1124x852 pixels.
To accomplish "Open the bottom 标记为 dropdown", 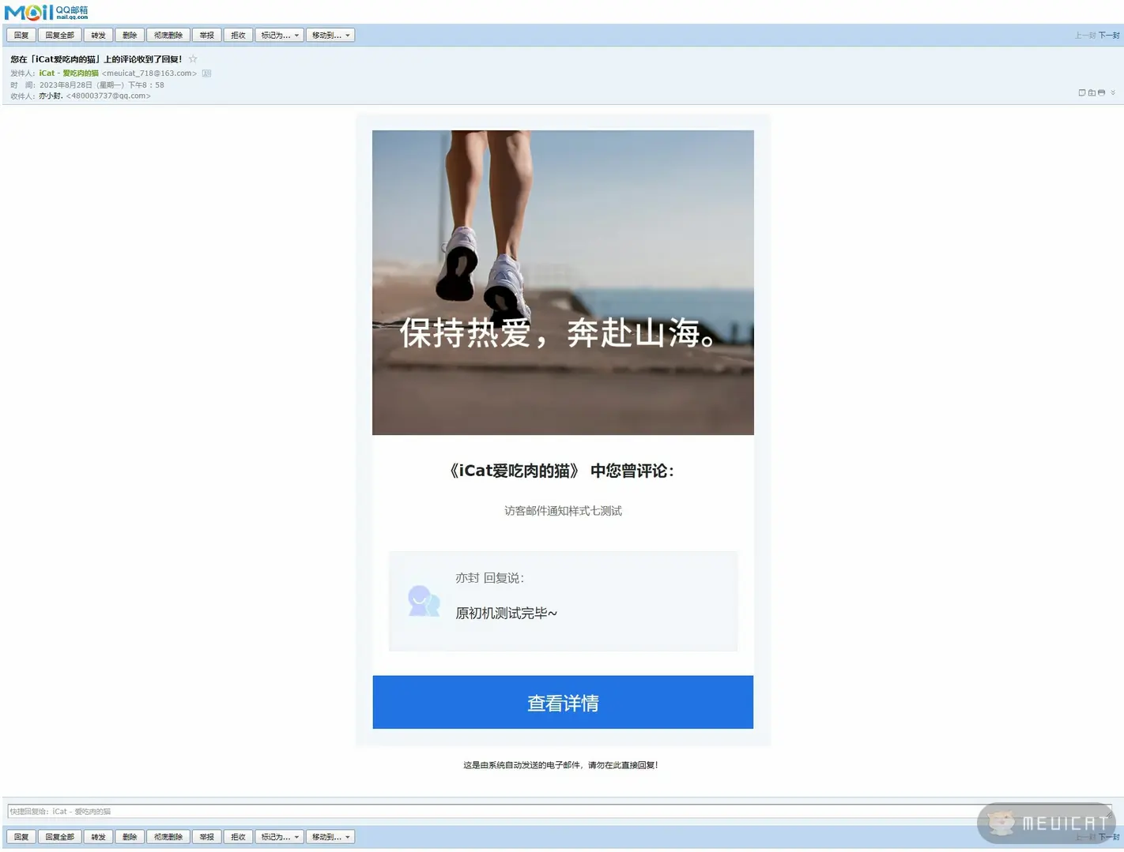I will tap(279, 837).
